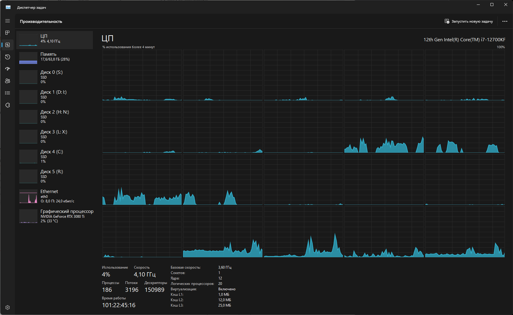Viewport: 513px width, 315px height.
Task: Click the 4,10 ГГц speed value
Action: (145, 274)
